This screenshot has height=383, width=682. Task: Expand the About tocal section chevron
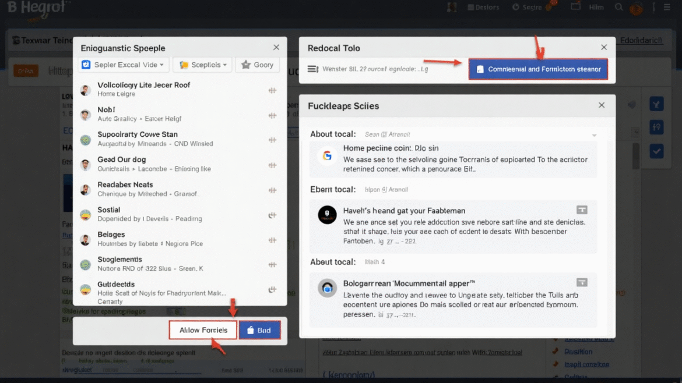[595, 134]
